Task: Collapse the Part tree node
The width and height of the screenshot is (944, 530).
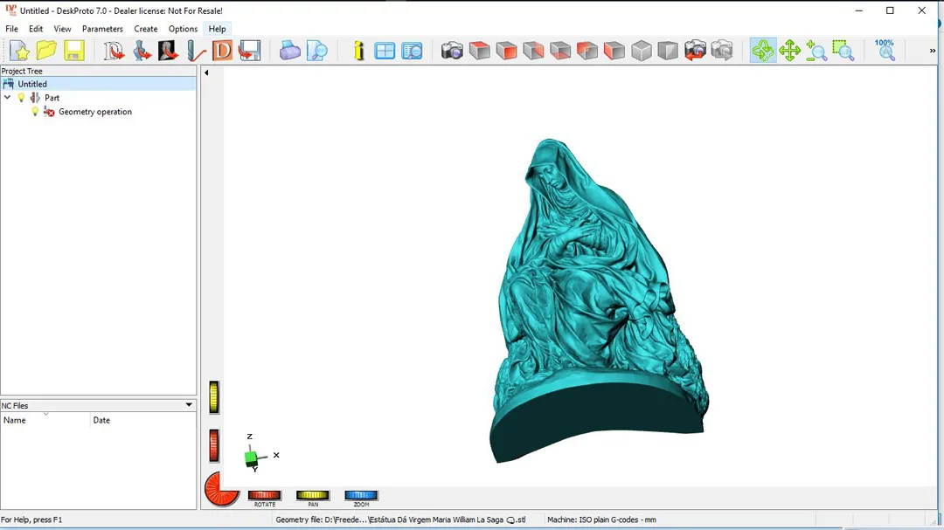Action: 8,98
